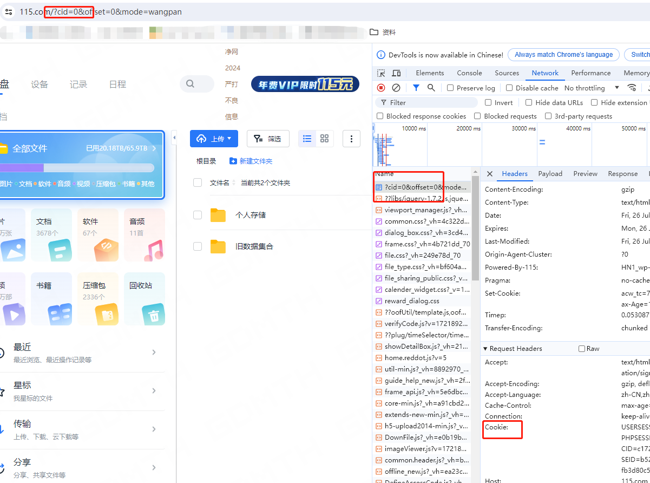
Task: Toggle the network filter funnel icon
Action: pyautogui.click(x=416, y=88)
